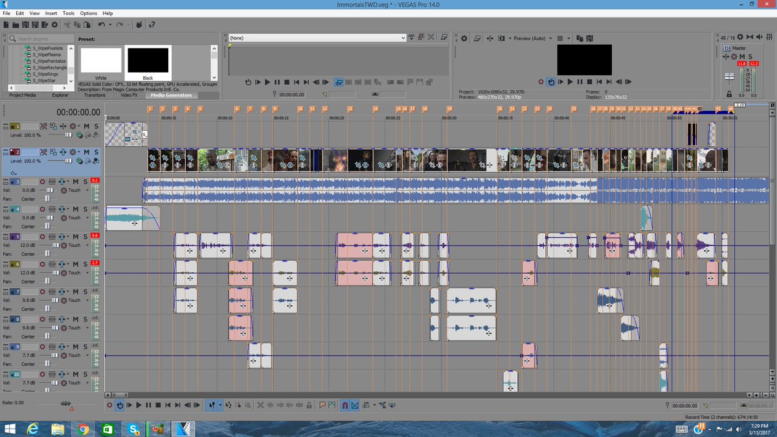Click the What's This help icon
Viewport: 777px width, 437px height.
point(152,25)
